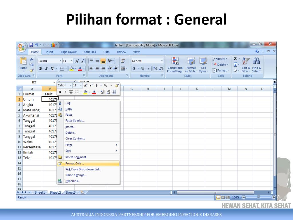Toggle Underline in ribbon Font group

tap(52, 69)
